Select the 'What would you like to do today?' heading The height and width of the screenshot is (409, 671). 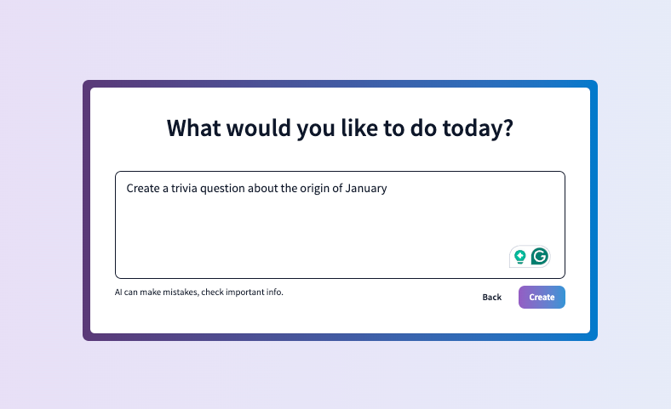tap(340, 128)
